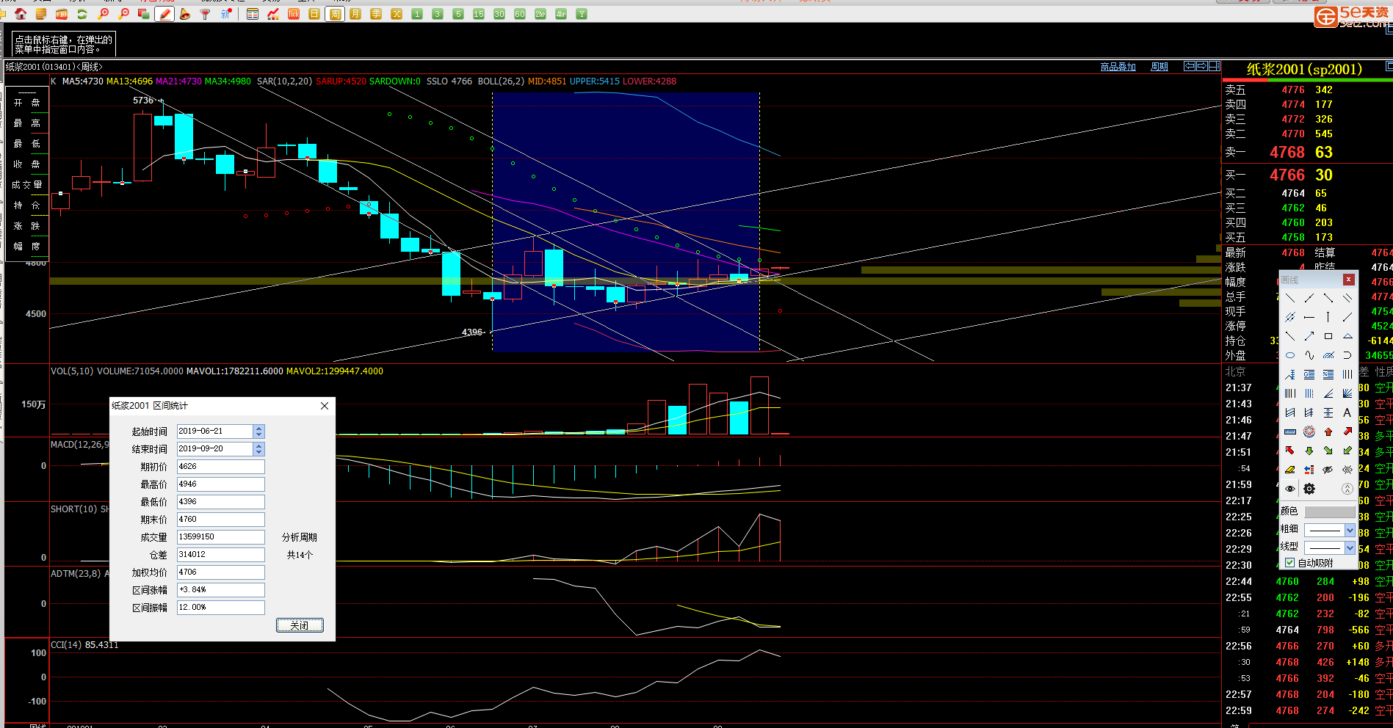Select the rectangle shape drawing tool
Viewport: 1393px width, 728px height.
click(1328, 336)
